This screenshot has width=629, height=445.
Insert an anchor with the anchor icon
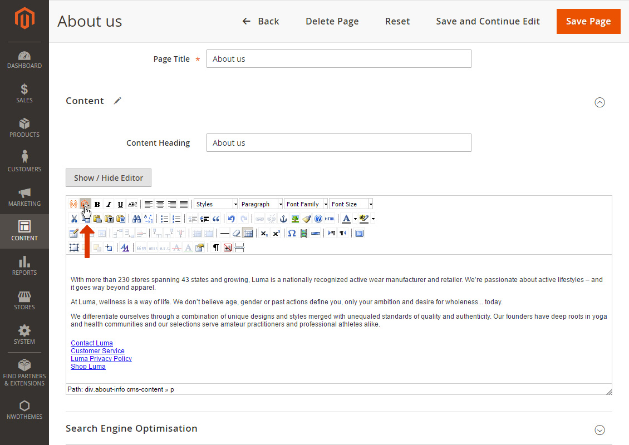[283, 219]
